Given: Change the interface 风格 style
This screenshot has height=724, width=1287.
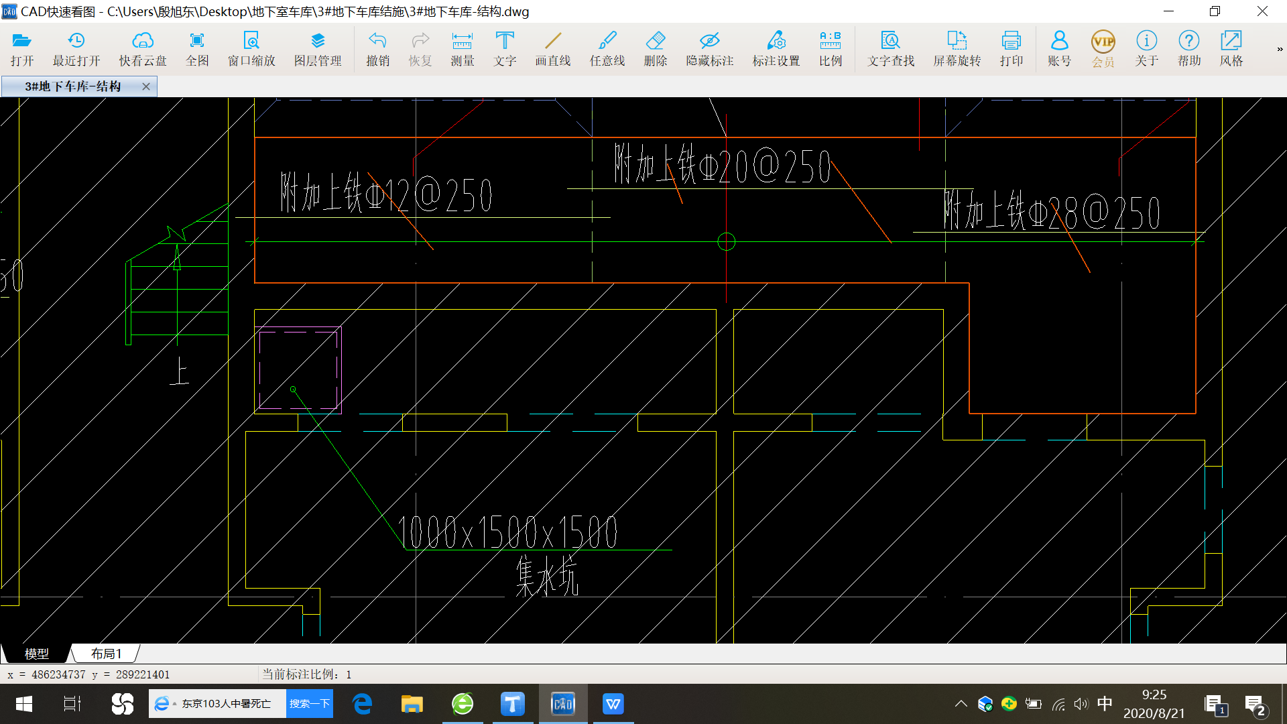Looking at the screenshot, I should click(1231, 49).
